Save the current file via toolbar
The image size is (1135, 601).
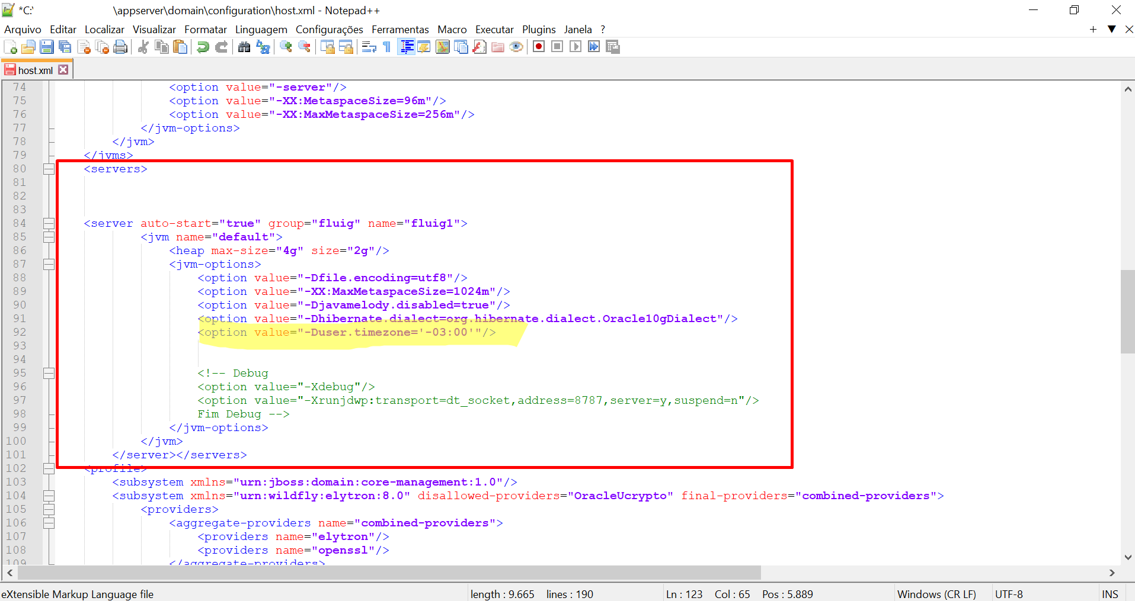click(x=47, y=47)
